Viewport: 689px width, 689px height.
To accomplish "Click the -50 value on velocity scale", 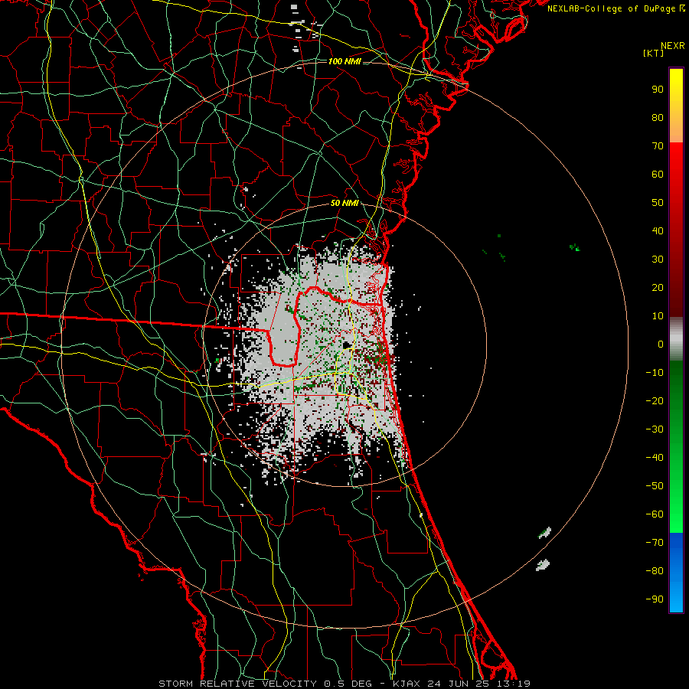I will (655, 486).
